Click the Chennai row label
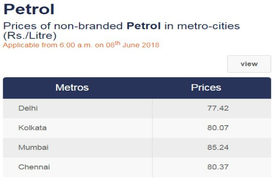The image size is (276, 184). click(34, 167)
